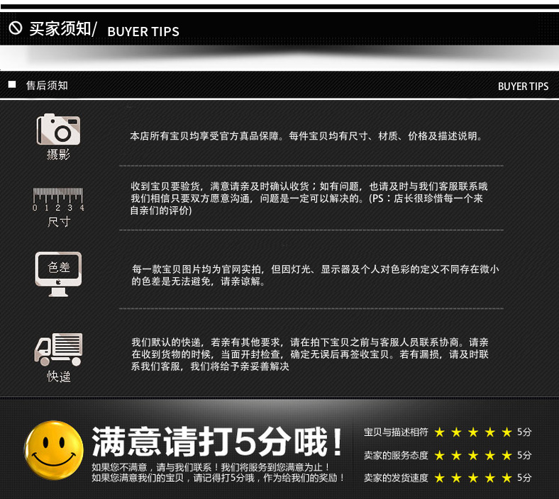Click the line 自亲们的评价)
Image resolution: width=559 pixels, height=499 pixels.
tap(161, 211)
